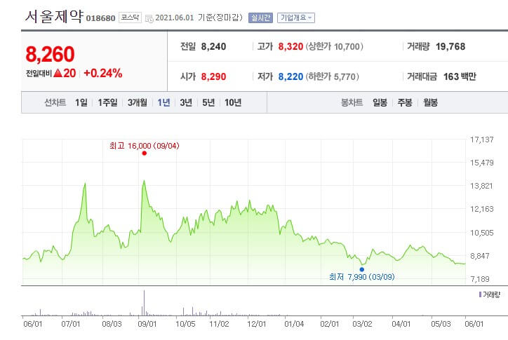The height and width of the screenshot is (340, 508).
Task: Select the 3개월 line chart tab
Action: [138, 102]
